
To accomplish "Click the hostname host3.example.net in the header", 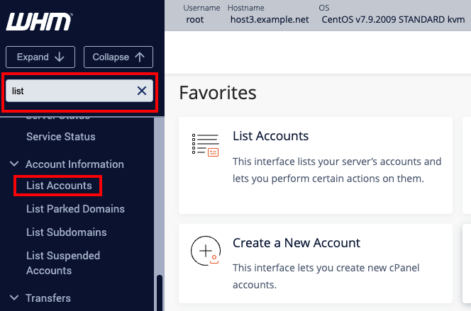I will (270, 19).
